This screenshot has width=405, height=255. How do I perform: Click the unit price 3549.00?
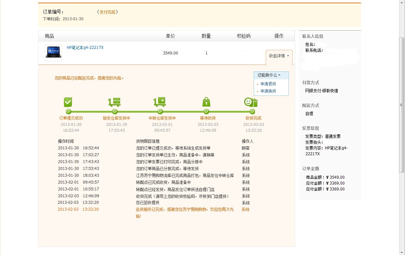(x=171, y=53)
